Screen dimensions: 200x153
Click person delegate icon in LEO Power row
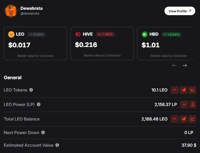click(192, 104)
